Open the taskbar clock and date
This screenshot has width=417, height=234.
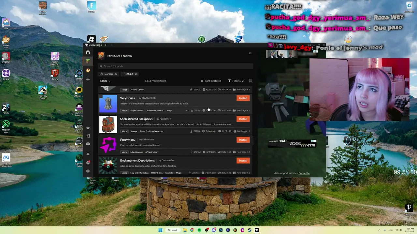[x=410, y=230]
